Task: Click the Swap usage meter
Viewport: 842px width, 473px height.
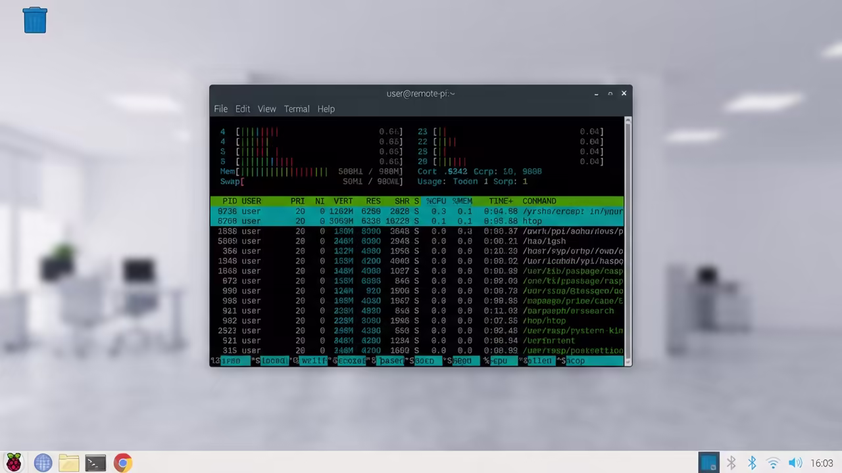Action: (310, 181)
